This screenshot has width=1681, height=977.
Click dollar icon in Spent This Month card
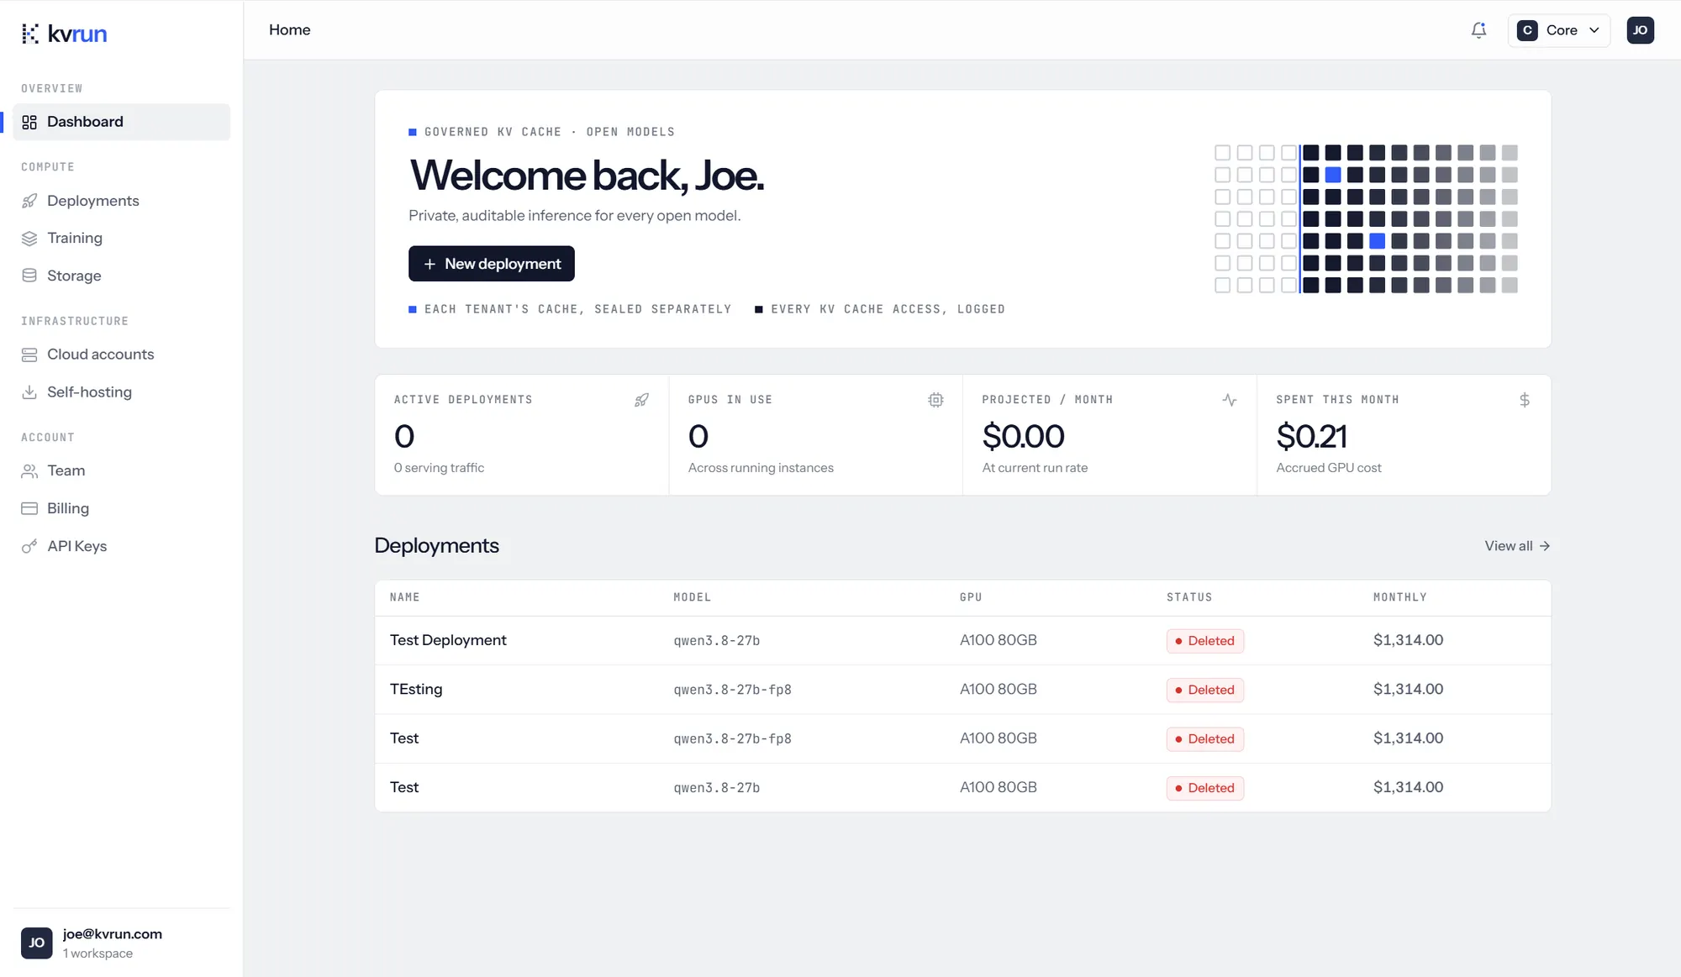[1525, 400]
